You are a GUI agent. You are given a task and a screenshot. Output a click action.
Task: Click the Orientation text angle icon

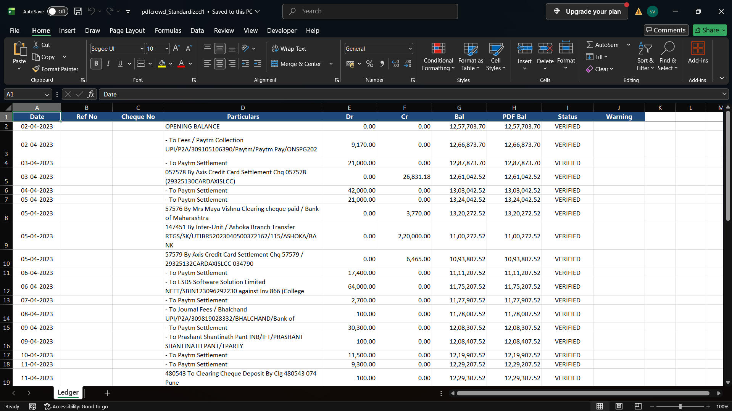tap(245, 48)
